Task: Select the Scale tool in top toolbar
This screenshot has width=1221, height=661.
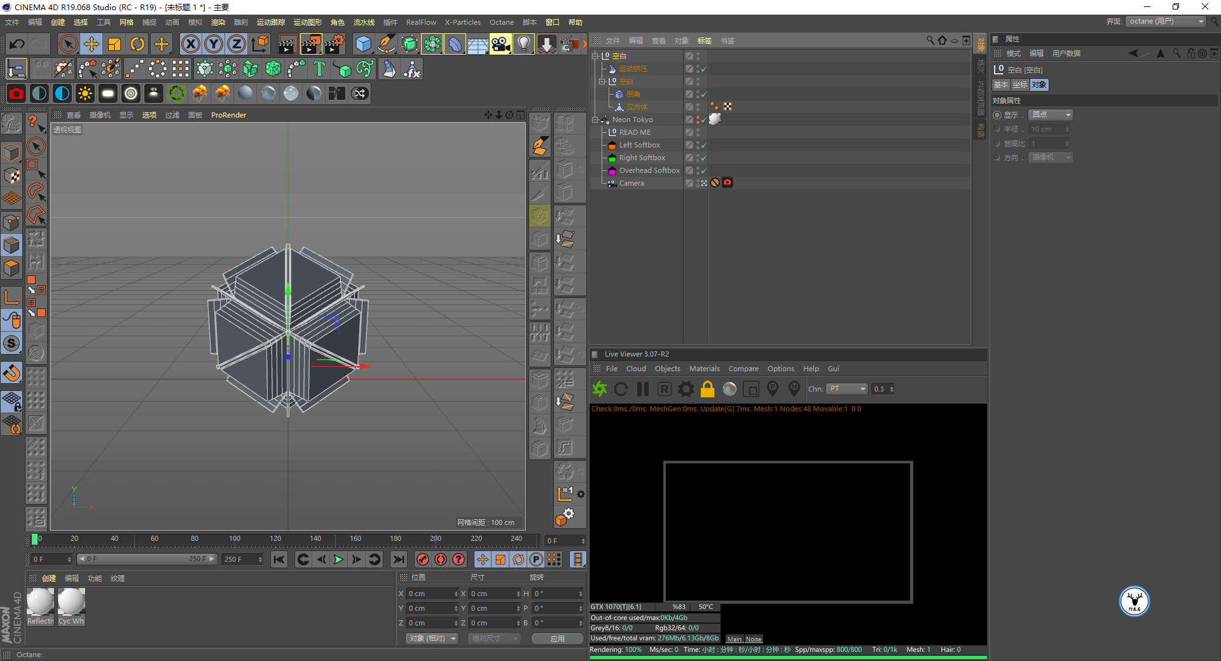Action: pos(114,44)
